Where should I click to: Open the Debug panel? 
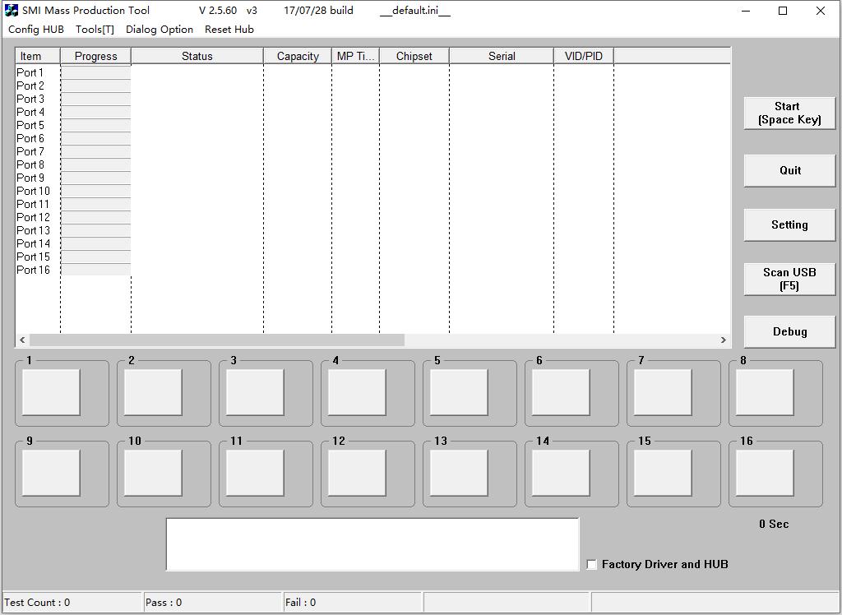point(789,331)
